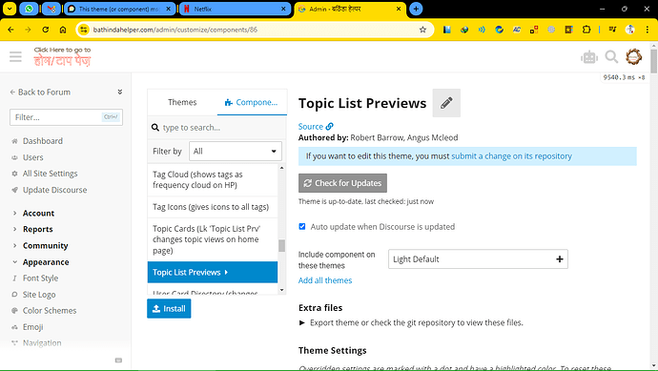Switch to the Themes tab
This screenshot has height=371, width=658.
point(182,102)
